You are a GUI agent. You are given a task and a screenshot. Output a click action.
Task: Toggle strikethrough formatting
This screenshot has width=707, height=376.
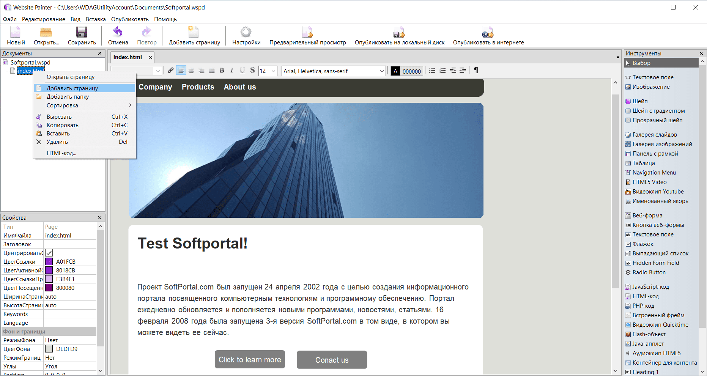(x=252, y=71)
